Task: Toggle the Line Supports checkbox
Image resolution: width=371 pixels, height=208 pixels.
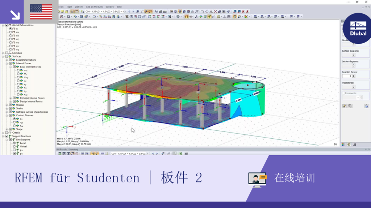Action: click(x=11, y=140)
